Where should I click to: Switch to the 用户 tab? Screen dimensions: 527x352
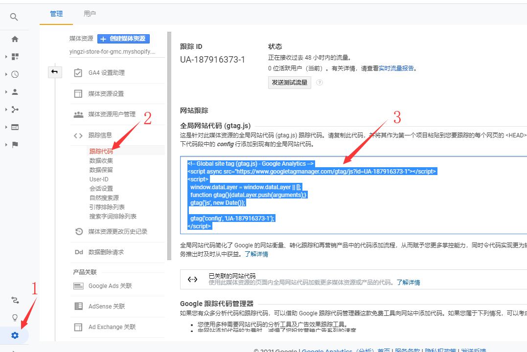point(90,14)
